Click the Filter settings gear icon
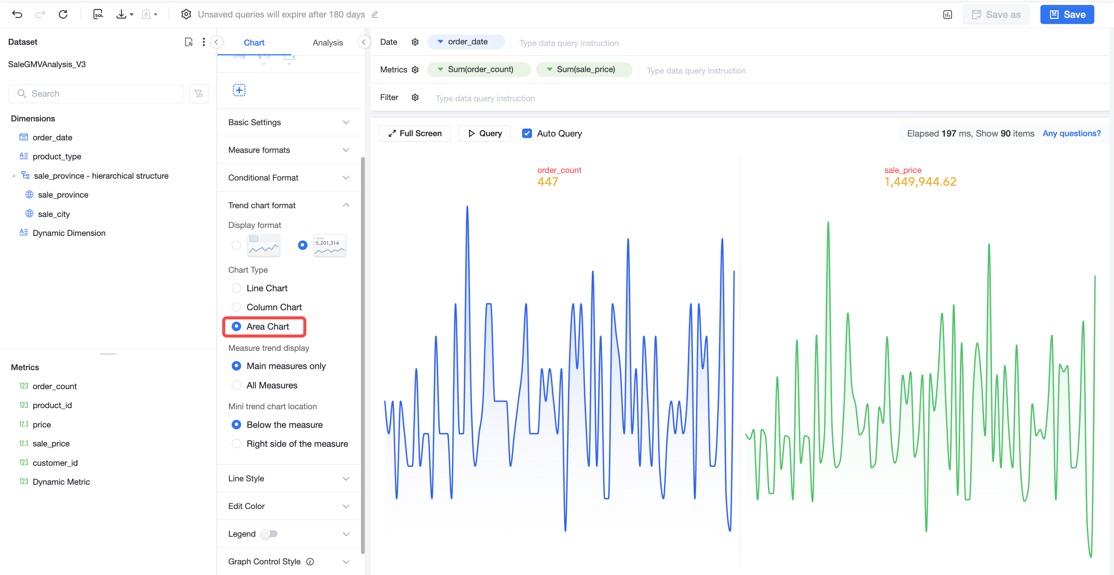 click(x=415, y=97)
